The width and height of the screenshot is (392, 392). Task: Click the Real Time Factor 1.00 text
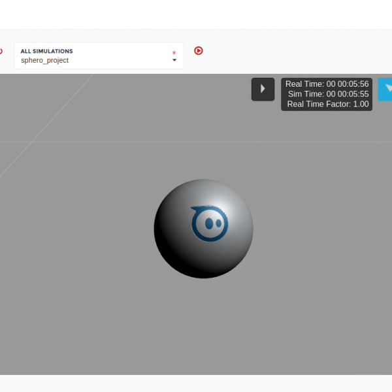[328, 104]
